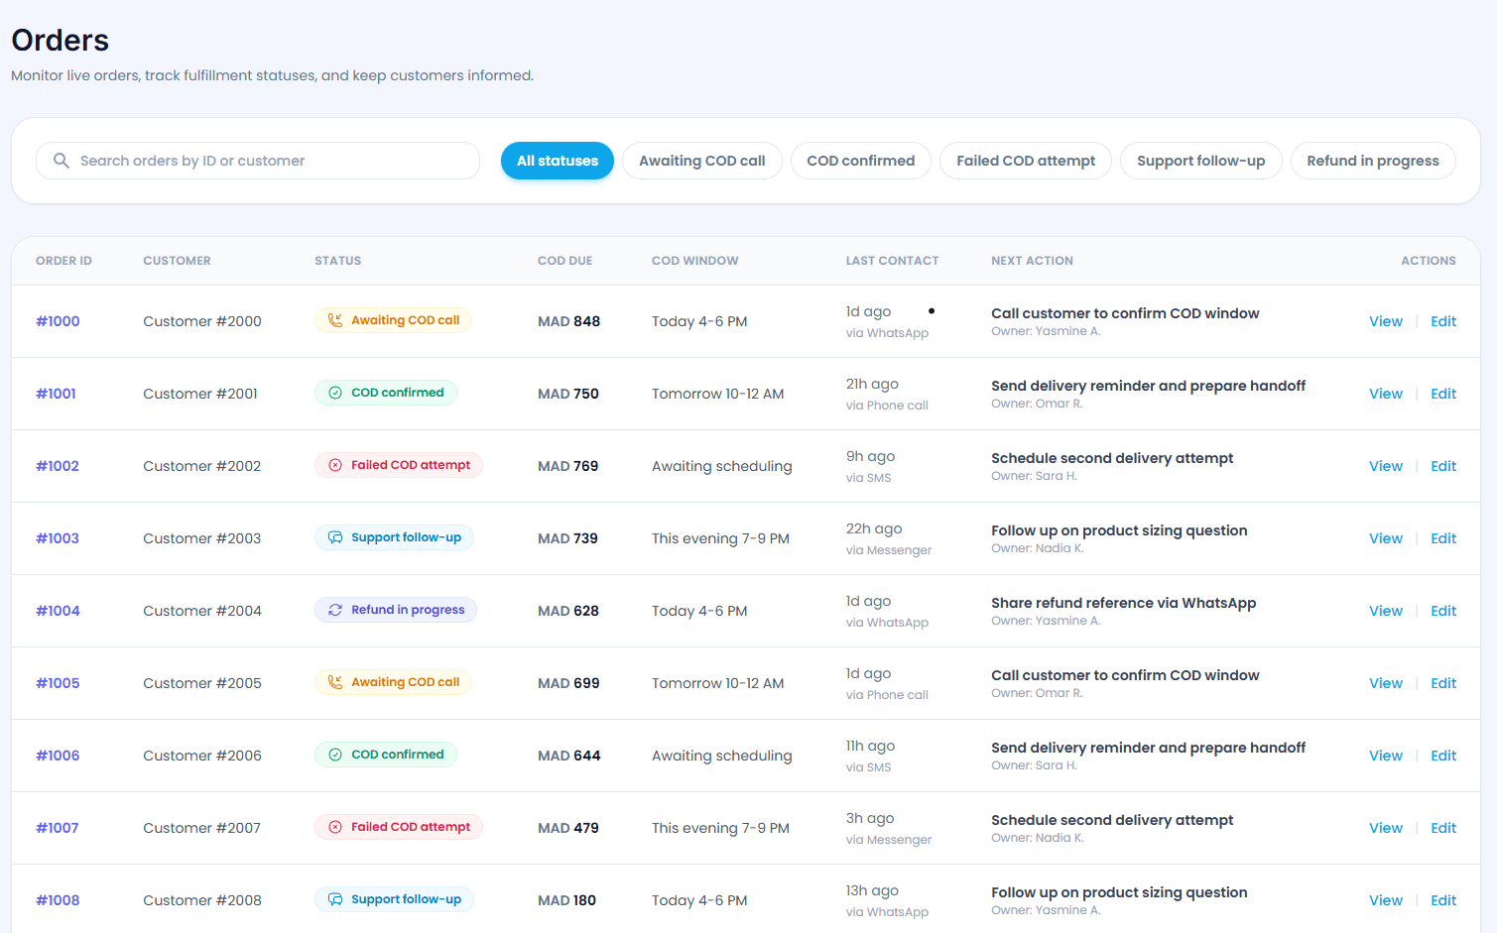Edit order #1007

tap(1443, 827)
